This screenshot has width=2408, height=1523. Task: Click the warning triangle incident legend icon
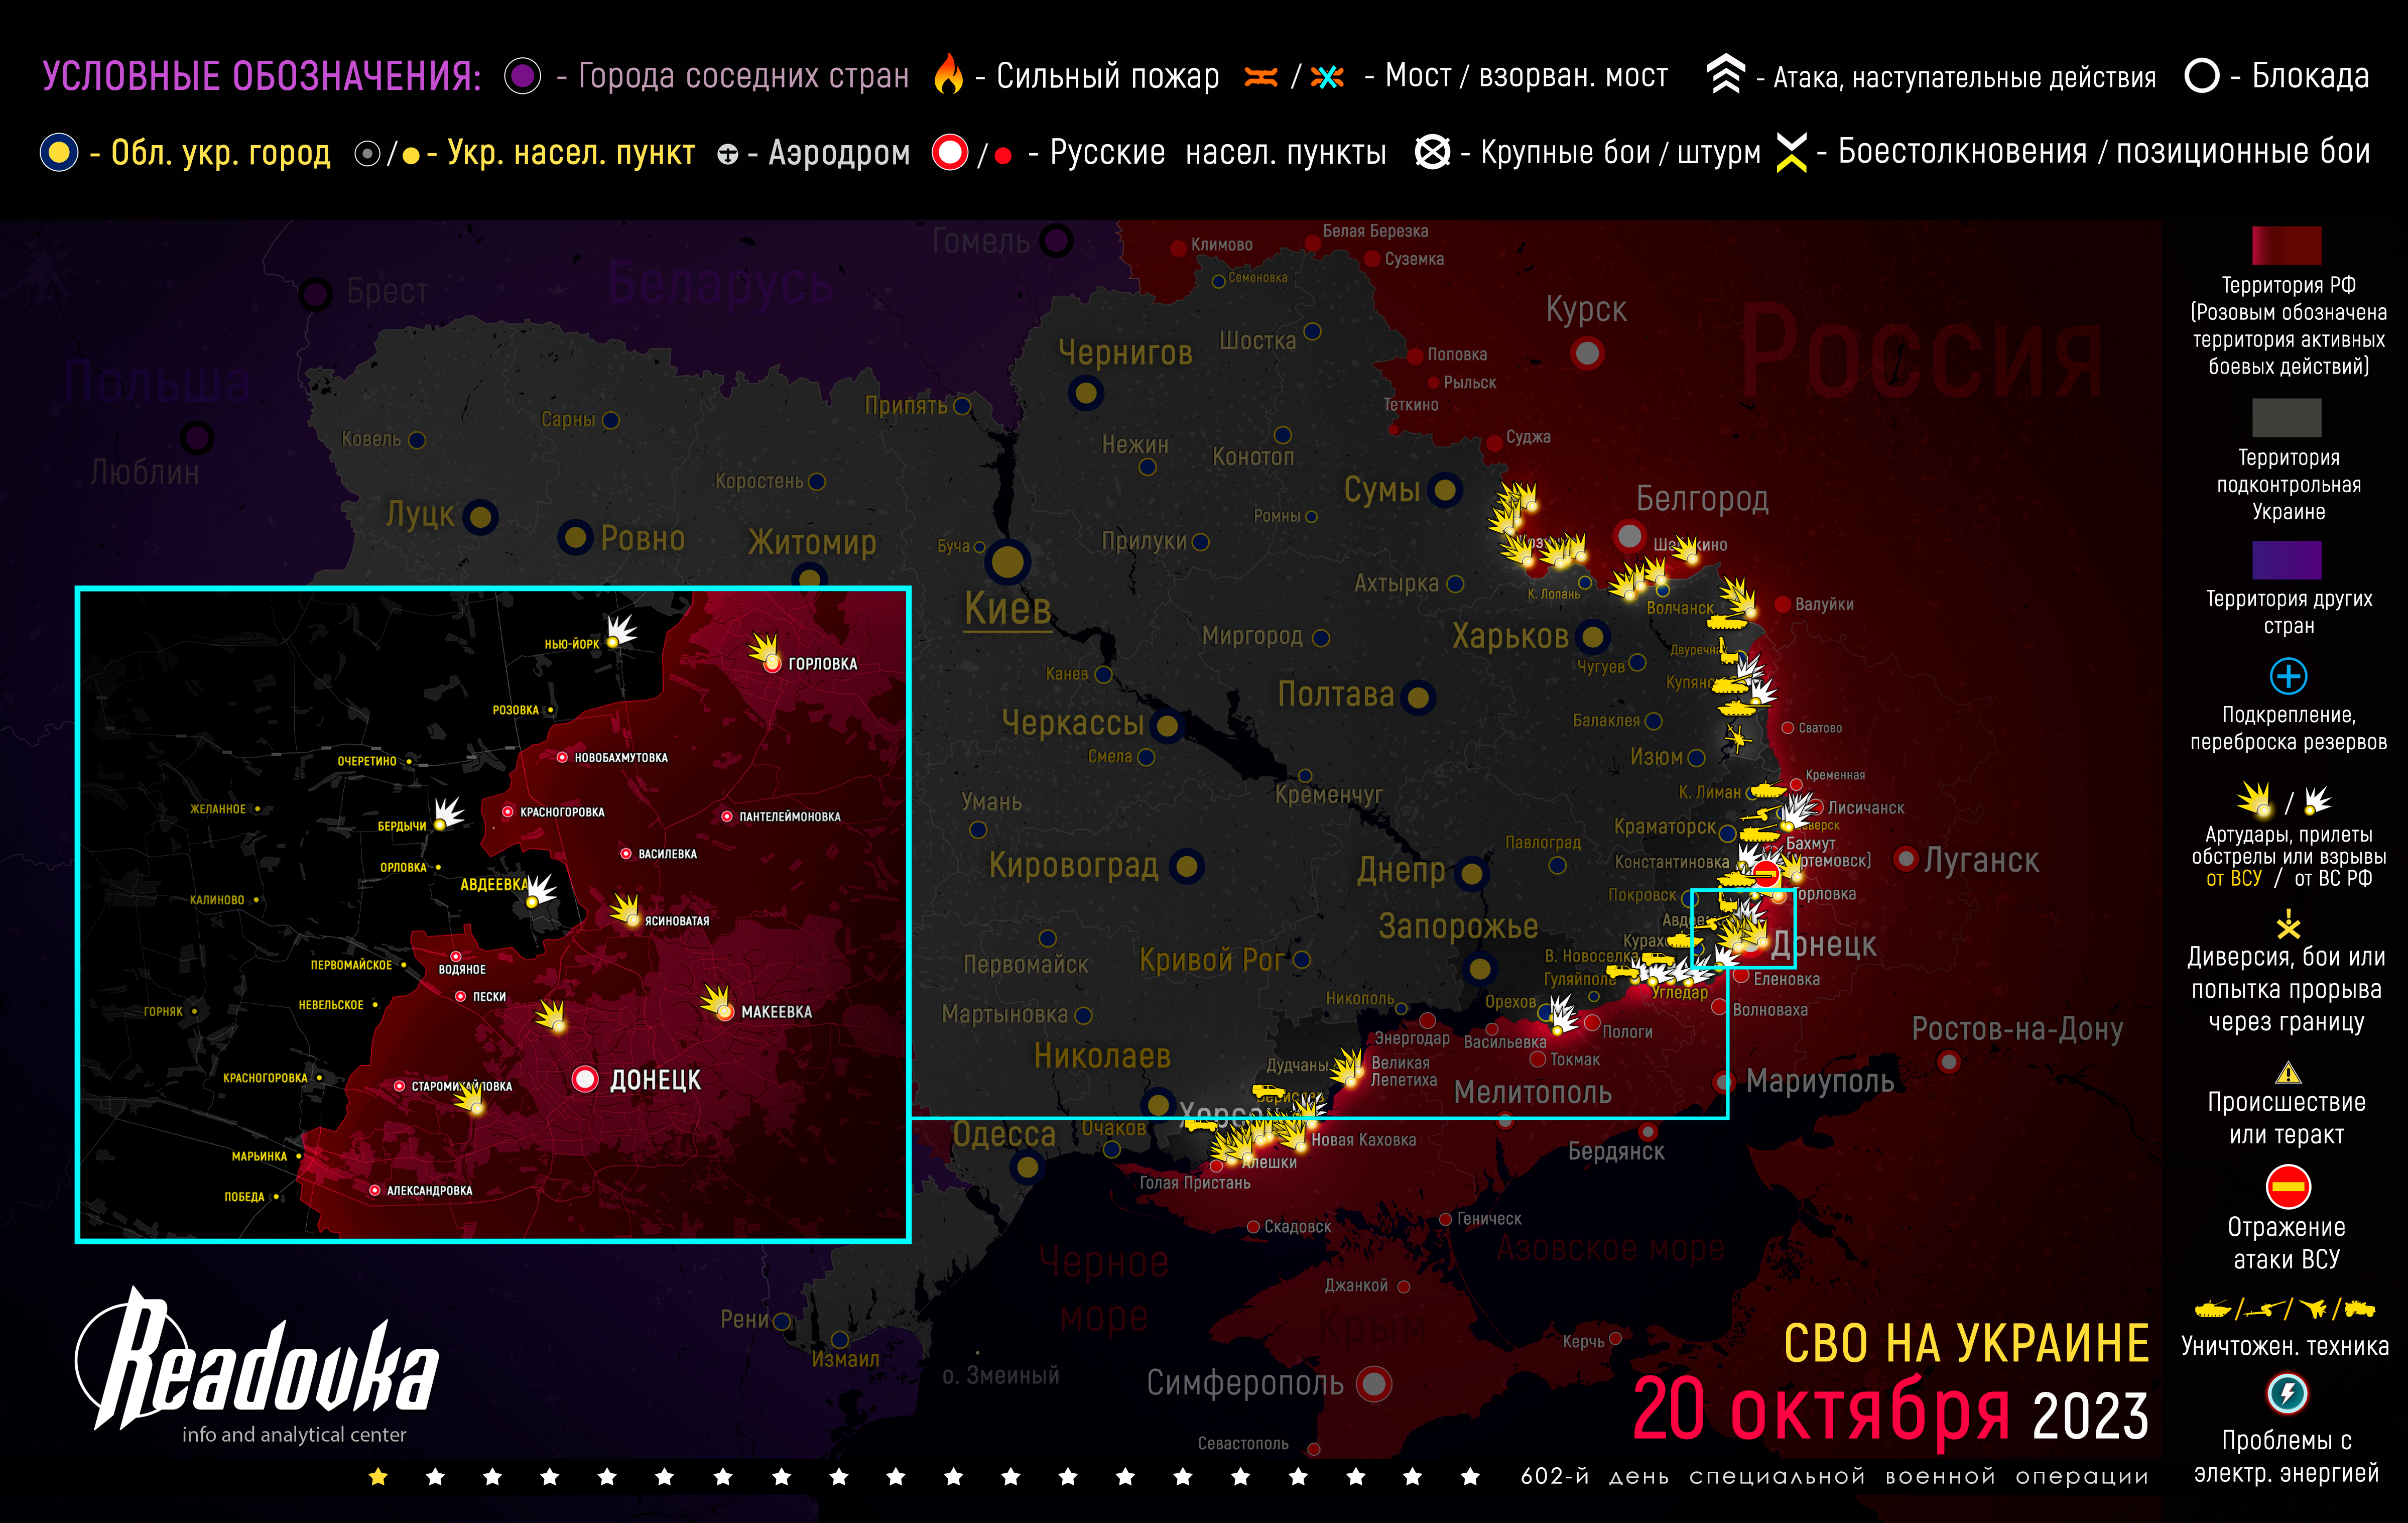2288,1074
